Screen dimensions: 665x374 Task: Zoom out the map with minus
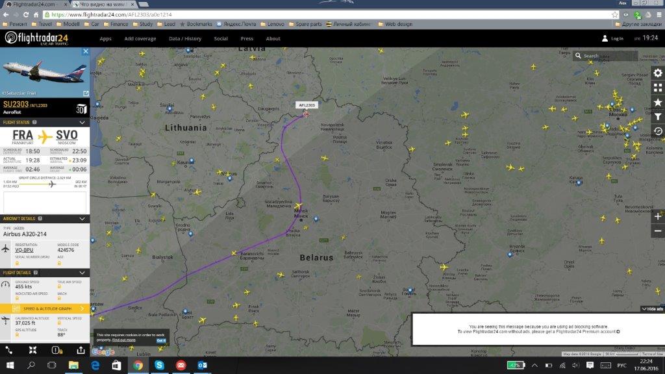point(657,231)
